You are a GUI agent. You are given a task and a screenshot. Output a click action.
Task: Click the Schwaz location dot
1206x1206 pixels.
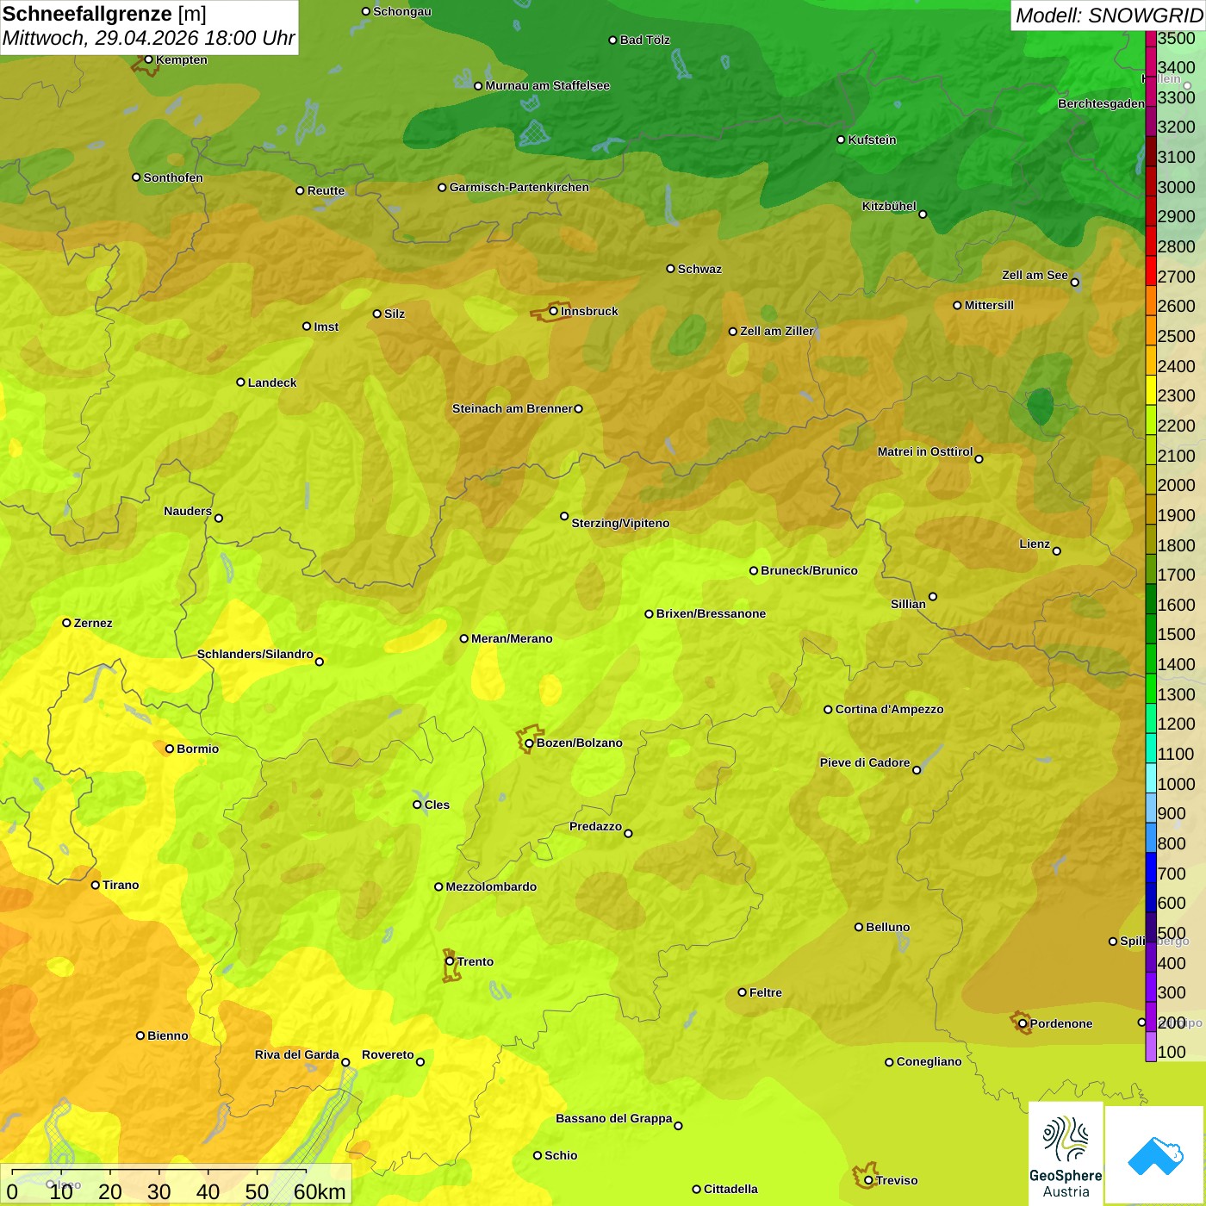pyautogui.click(x=670, y=269)
